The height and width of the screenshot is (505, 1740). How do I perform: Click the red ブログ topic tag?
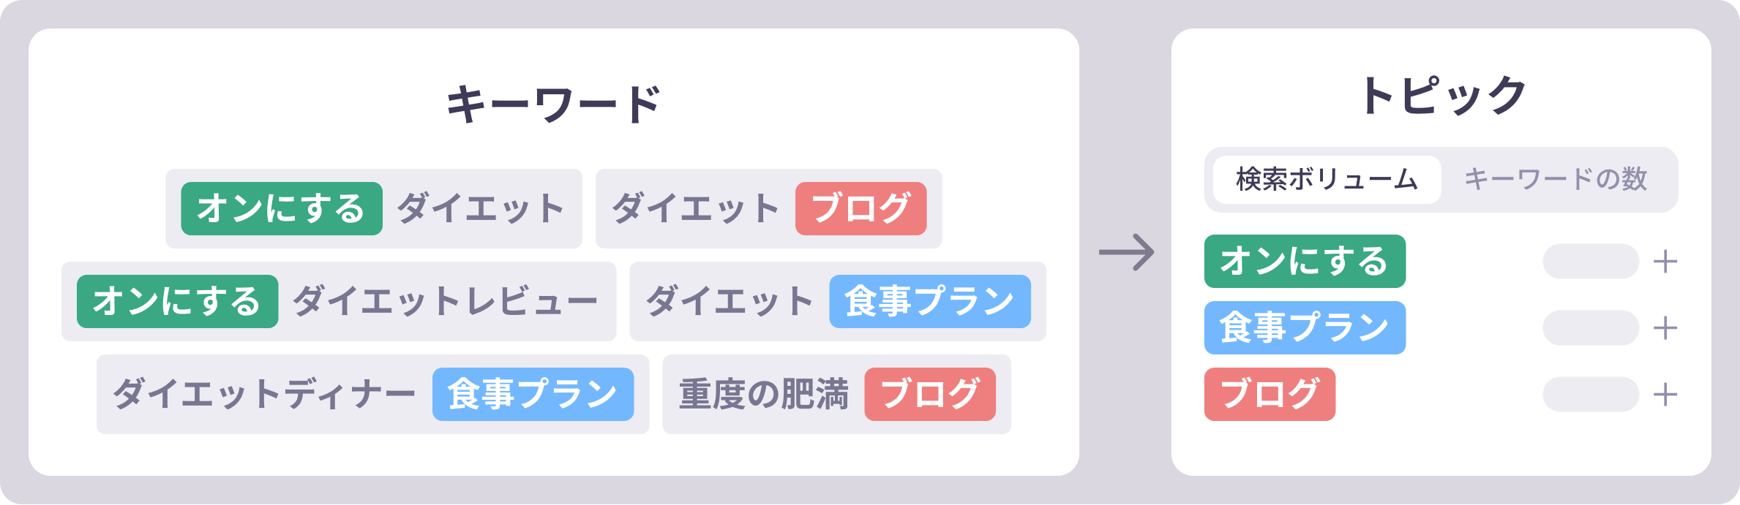tap(1270, 395)
